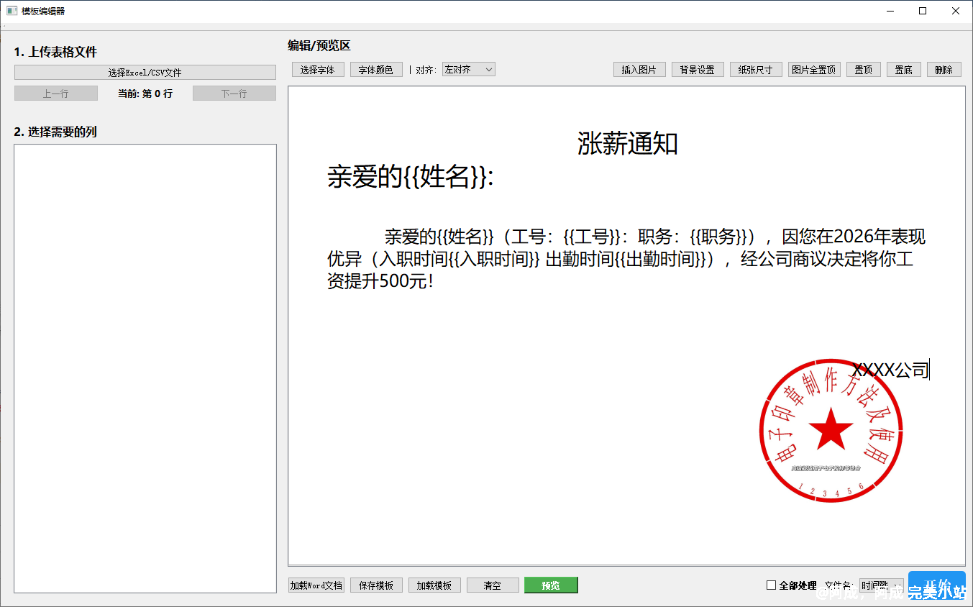This screenshot has height=607, width=973.
Task: Delete the selected element (删除)
Action: click(x=944, y=69)
